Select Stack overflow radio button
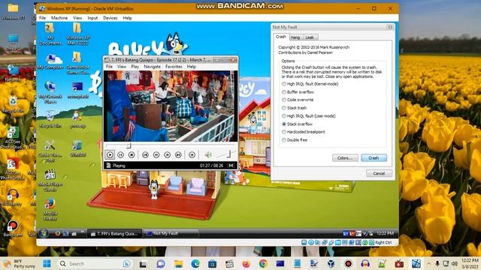This screenshot has width=481, height=270. tap(284, 124)
